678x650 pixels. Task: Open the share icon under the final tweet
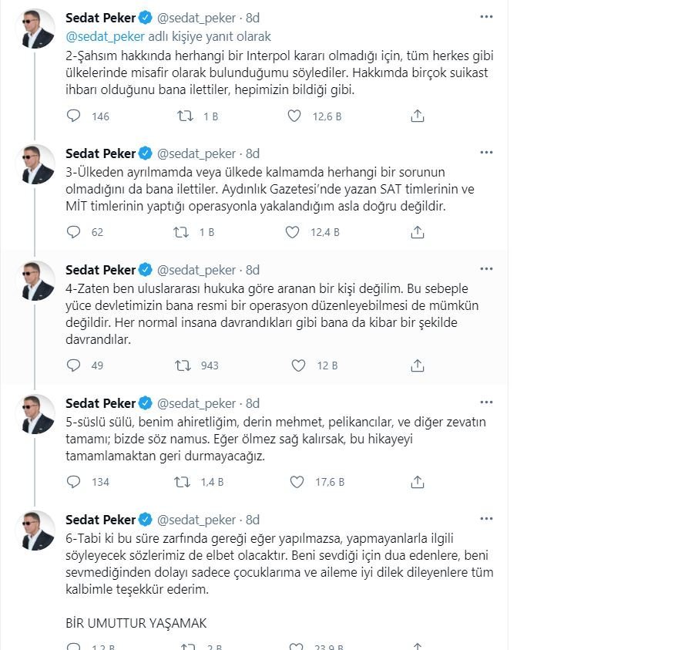point(418,645)
